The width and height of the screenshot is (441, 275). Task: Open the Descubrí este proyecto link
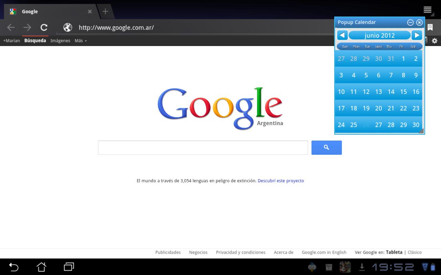tap(281, 180)
